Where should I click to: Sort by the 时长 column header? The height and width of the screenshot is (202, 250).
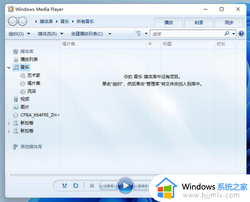[x=225, y=44]
